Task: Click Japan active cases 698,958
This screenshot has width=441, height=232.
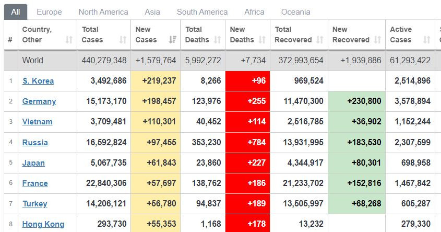Action: tap(416, 163)
